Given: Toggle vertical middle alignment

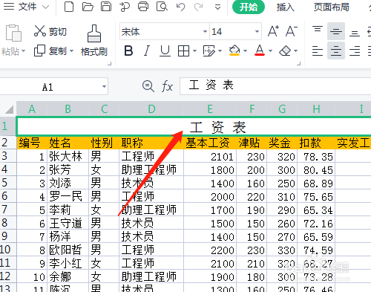Looking at the screenshot, I should (336, 31).
